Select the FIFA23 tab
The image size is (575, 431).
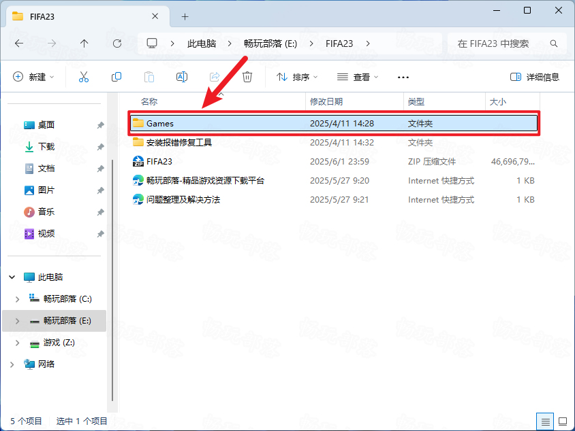pyautogui.click(x=88, y=16)
